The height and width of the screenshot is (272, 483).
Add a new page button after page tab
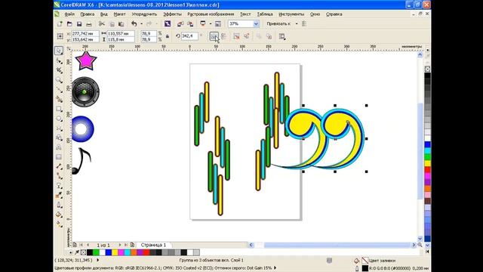click(133, 245)
